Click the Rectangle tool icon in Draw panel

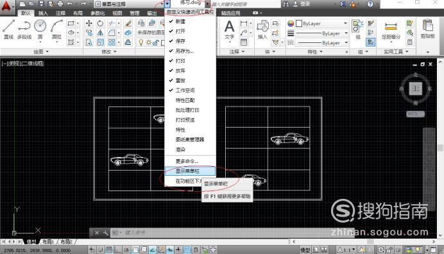click(71, 23)
